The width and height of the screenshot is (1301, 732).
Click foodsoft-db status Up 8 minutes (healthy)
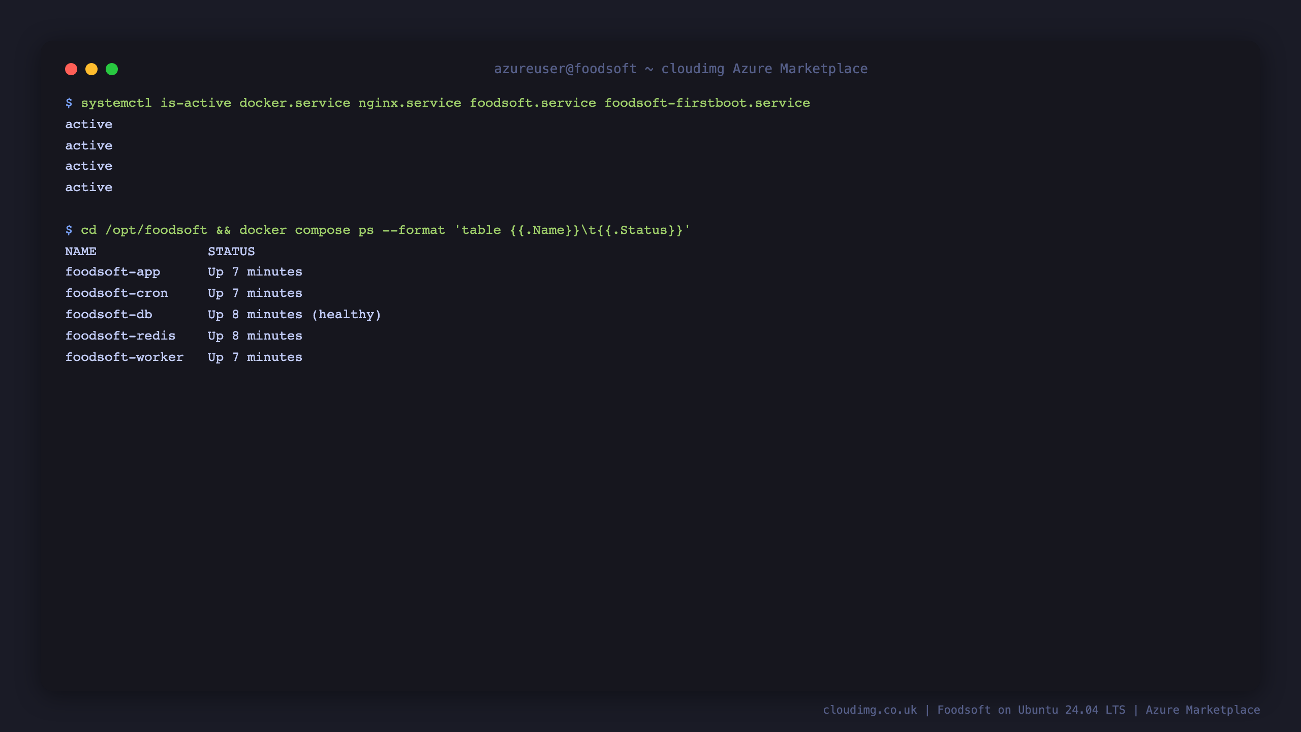(x=295, y=315)
